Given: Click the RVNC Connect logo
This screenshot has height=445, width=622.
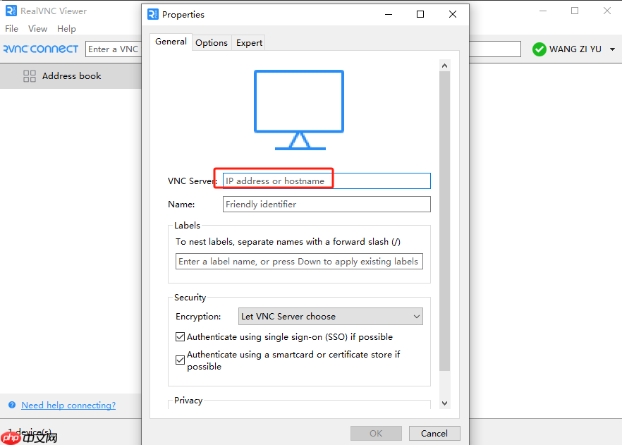Looking at the screenshot, I should tap(41, 49).
